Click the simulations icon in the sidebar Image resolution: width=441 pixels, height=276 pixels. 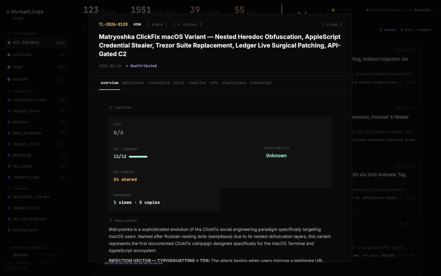coord(9,230)
